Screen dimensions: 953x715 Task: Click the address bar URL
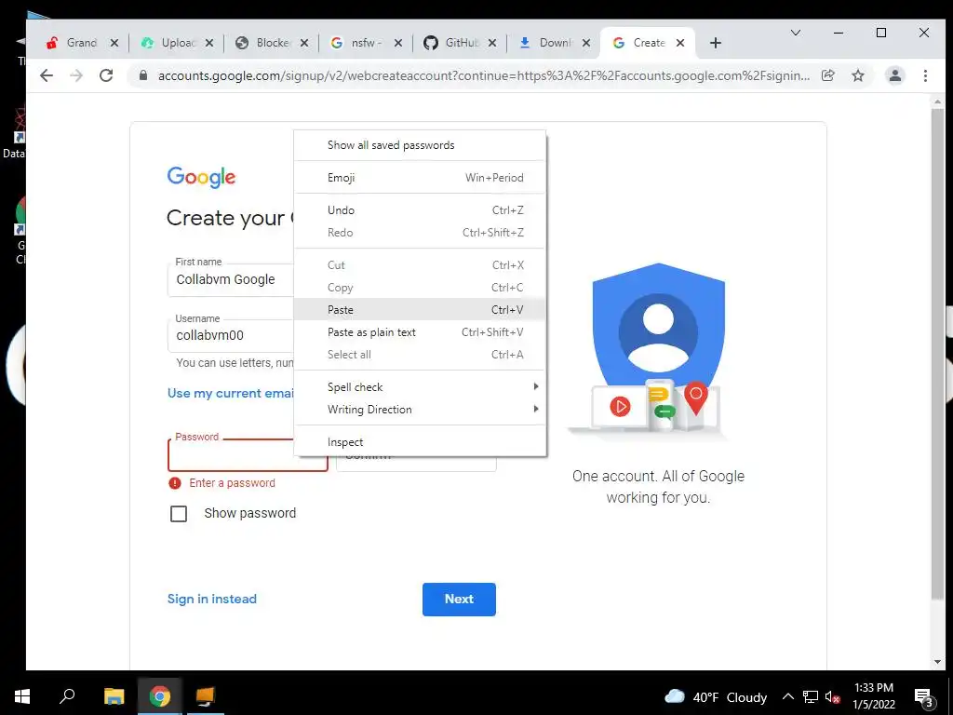coord(483,75)
